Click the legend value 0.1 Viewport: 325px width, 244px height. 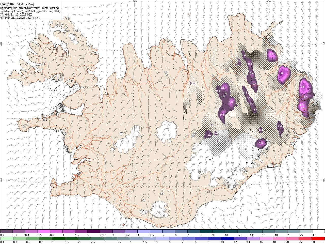(x=2, y=242)
